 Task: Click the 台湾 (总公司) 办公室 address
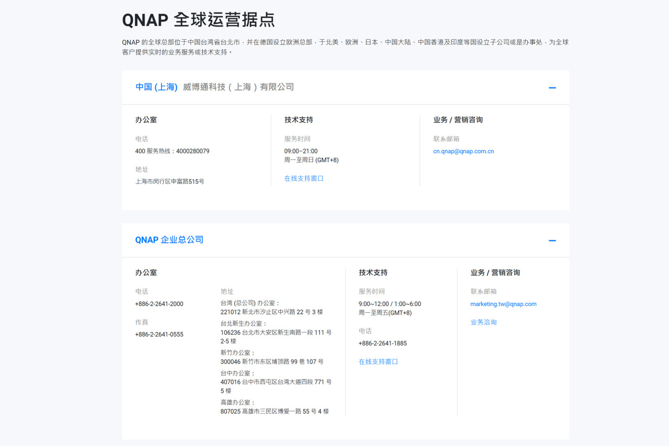point(272,307)
